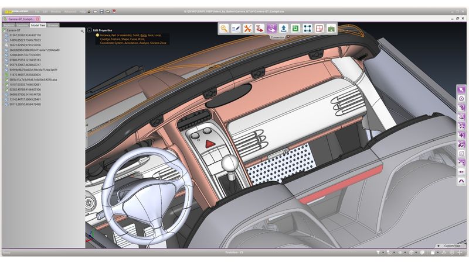Switch to the Explorer tab

coord(9,25)
